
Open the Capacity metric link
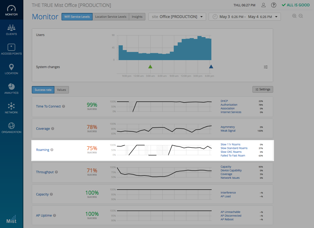point(42,194)
